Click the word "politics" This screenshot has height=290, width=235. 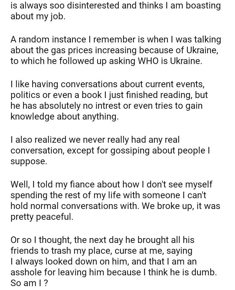pos(26,95)
